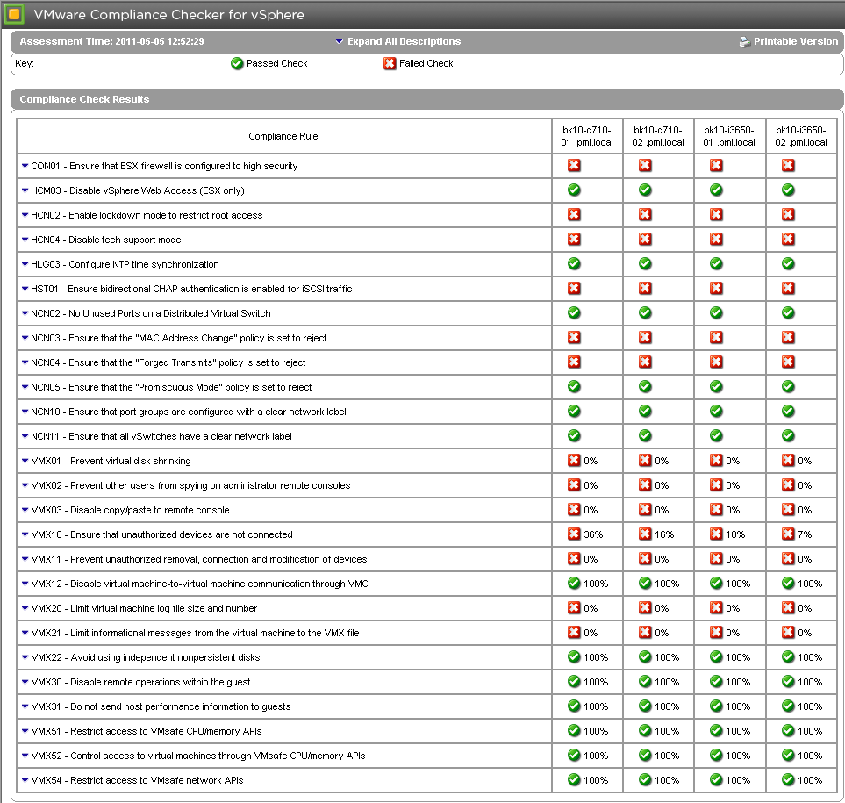Click the NCN05 Promiscuous Mode rule text

pyautogui.click(x=171, y=388)
